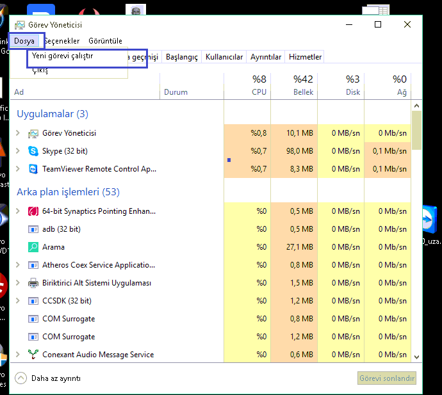This screenshot has width=442, height=395.
Task: Select the first COM Surrogate row (0,8 MB)
Action: click(211, 319)
